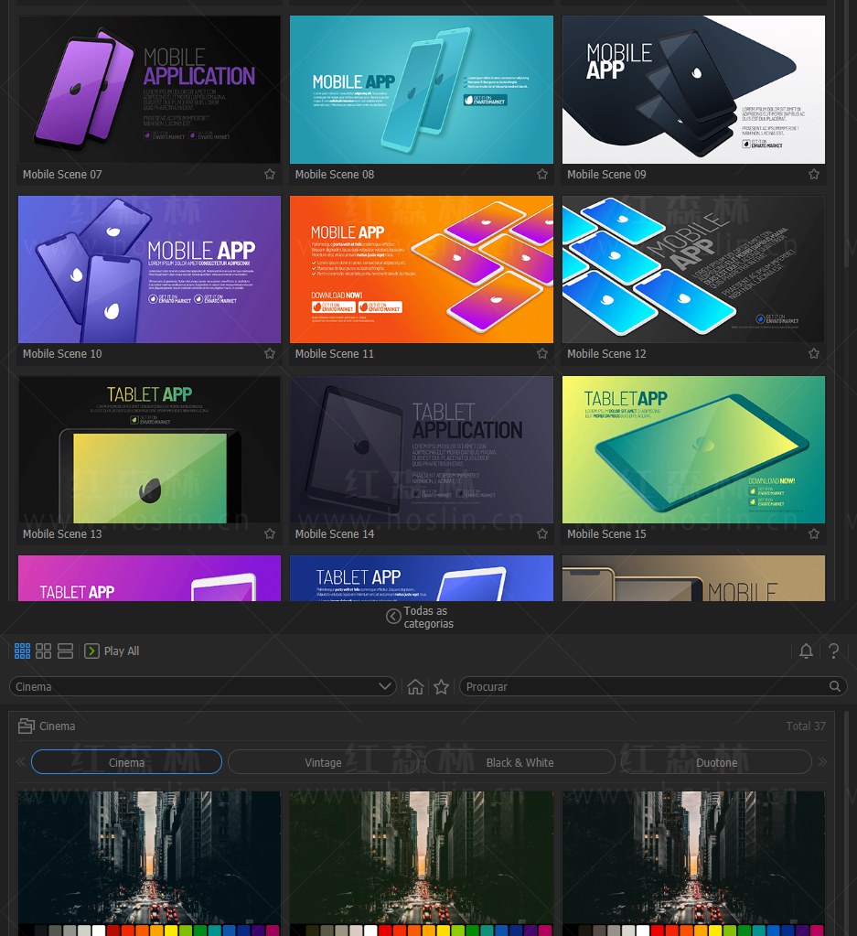The image size is (857, 936).
Task: Select the Black & White tab
Action: coord(520,761)
